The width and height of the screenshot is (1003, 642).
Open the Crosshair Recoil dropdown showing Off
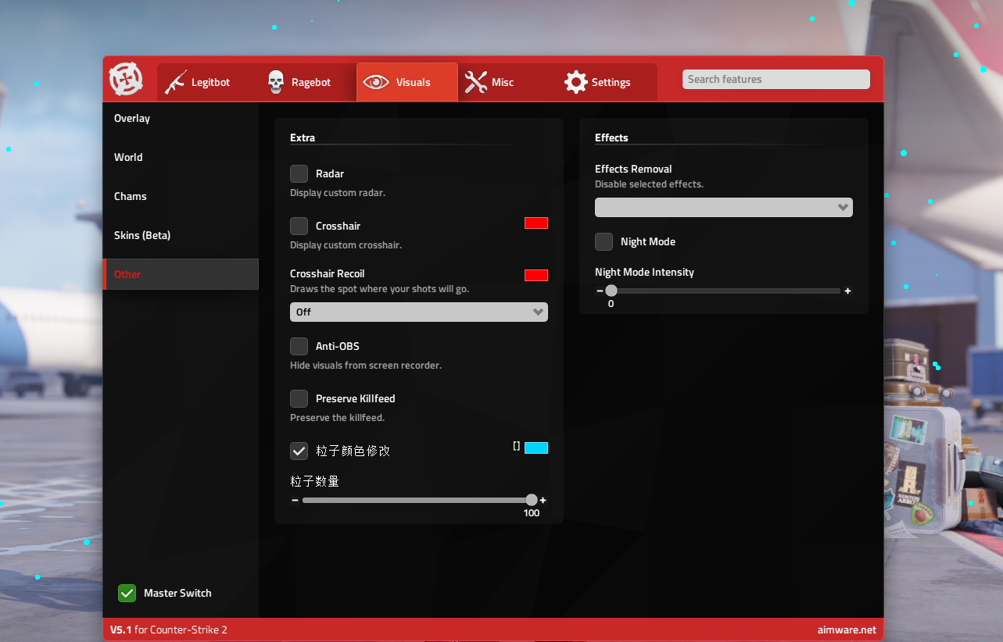pos(419,312)
